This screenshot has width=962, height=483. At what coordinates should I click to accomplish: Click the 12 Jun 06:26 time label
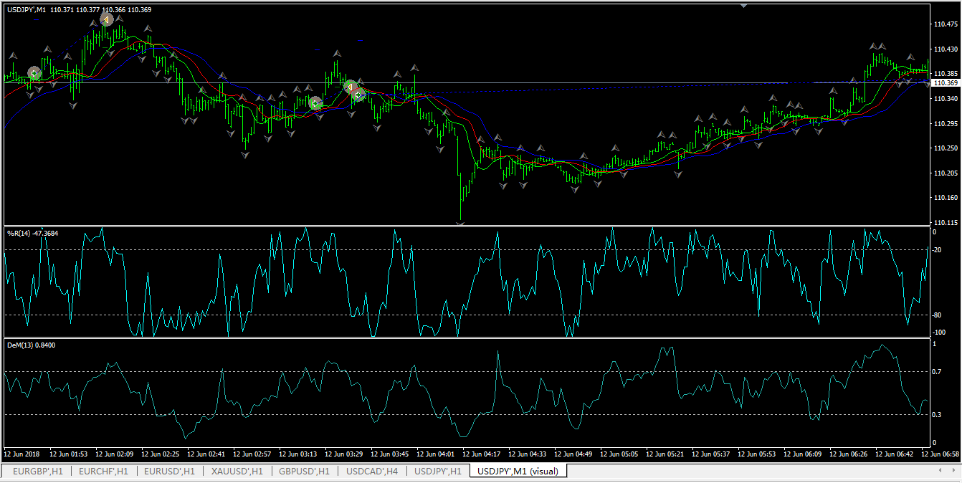[849, 454]
